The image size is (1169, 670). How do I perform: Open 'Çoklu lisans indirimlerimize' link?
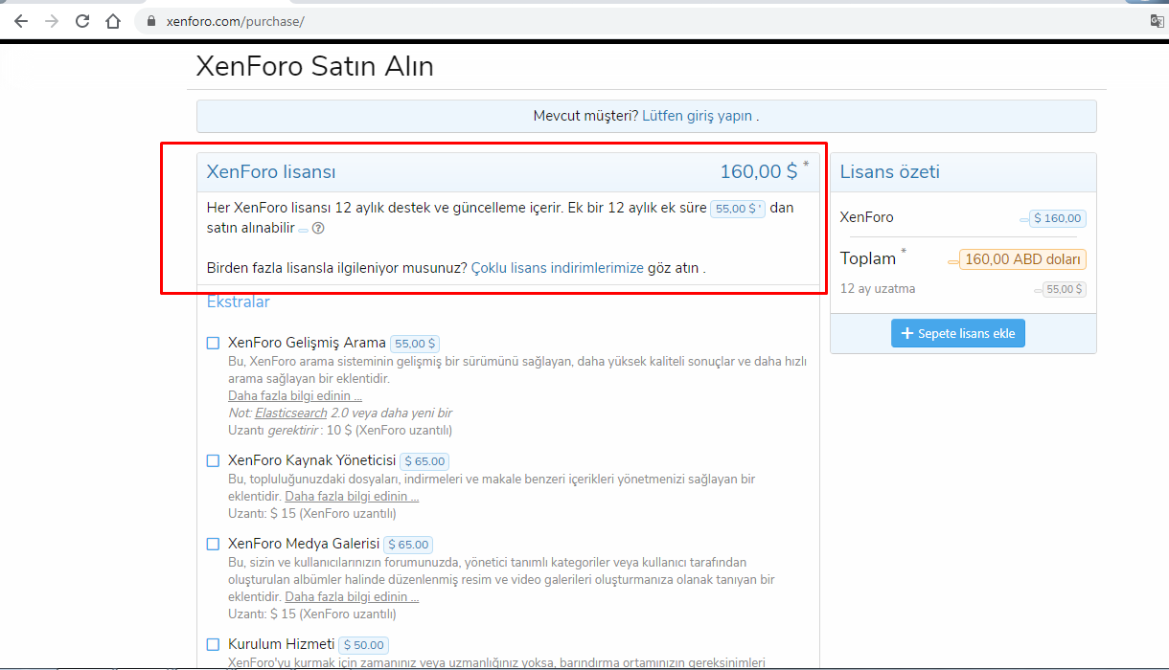coord(558,268)
